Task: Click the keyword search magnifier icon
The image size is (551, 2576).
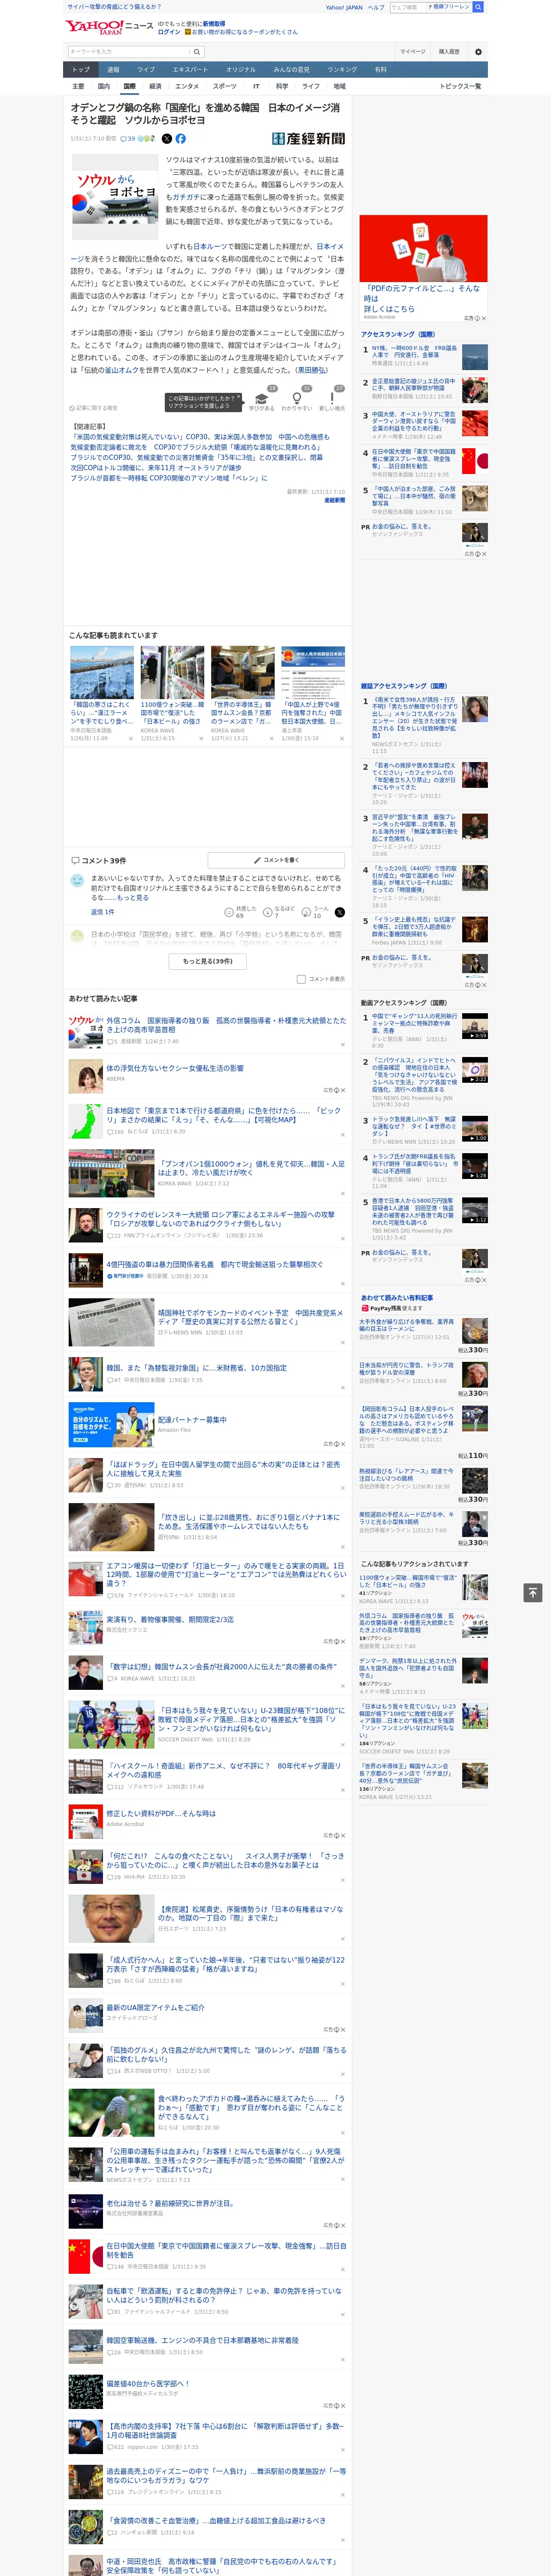Action: pyautogui.click(x=197, y=51)
